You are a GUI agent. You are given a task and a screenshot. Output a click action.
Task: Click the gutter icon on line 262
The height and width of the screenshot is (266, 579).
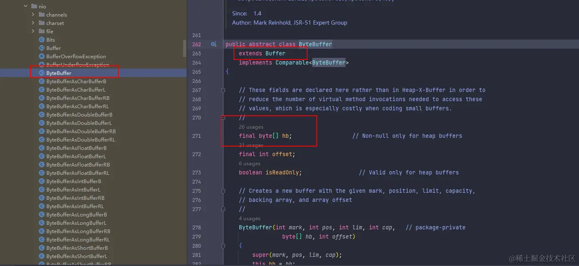tap(213, 44)
